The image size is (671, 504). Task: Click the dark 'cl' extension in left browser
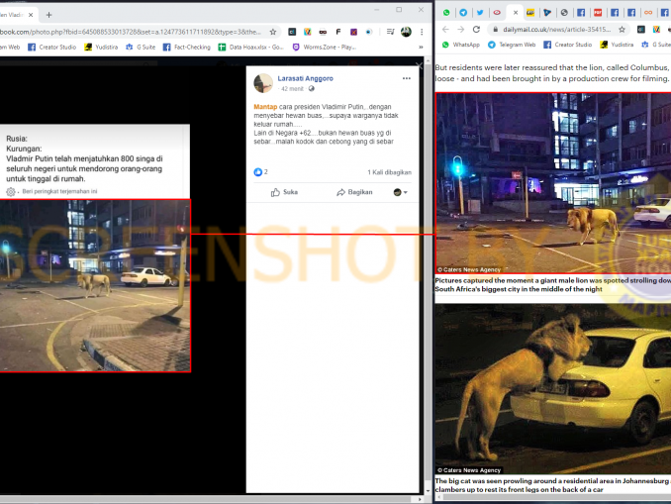point(292,32)
